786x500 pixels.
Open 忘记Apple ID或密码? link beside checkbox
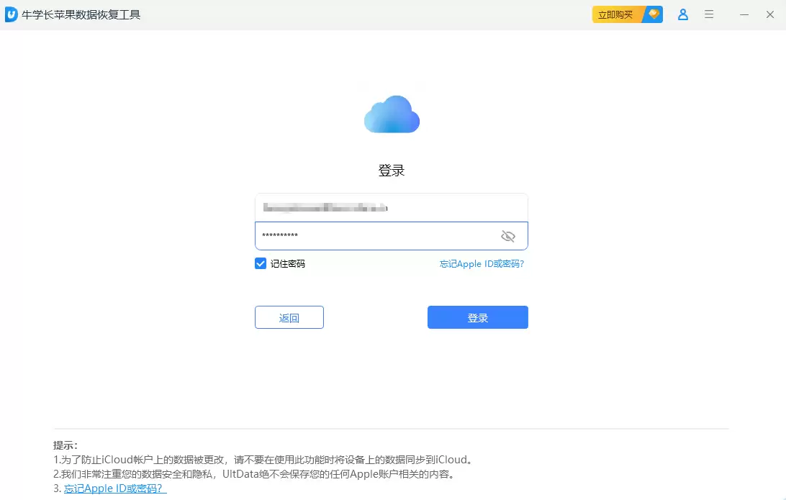point(482,263)
